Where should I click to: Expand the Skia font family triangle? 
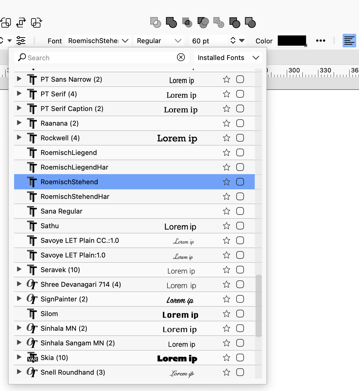point(19,357)
